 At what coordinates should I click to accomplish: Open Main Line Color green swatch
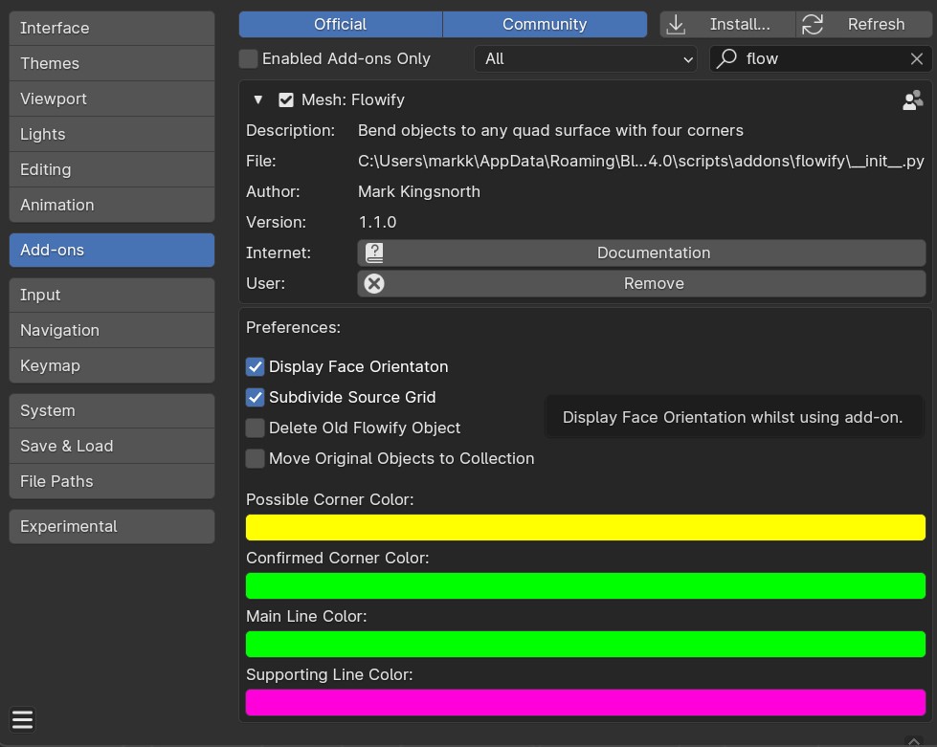(x=586, y=645)
